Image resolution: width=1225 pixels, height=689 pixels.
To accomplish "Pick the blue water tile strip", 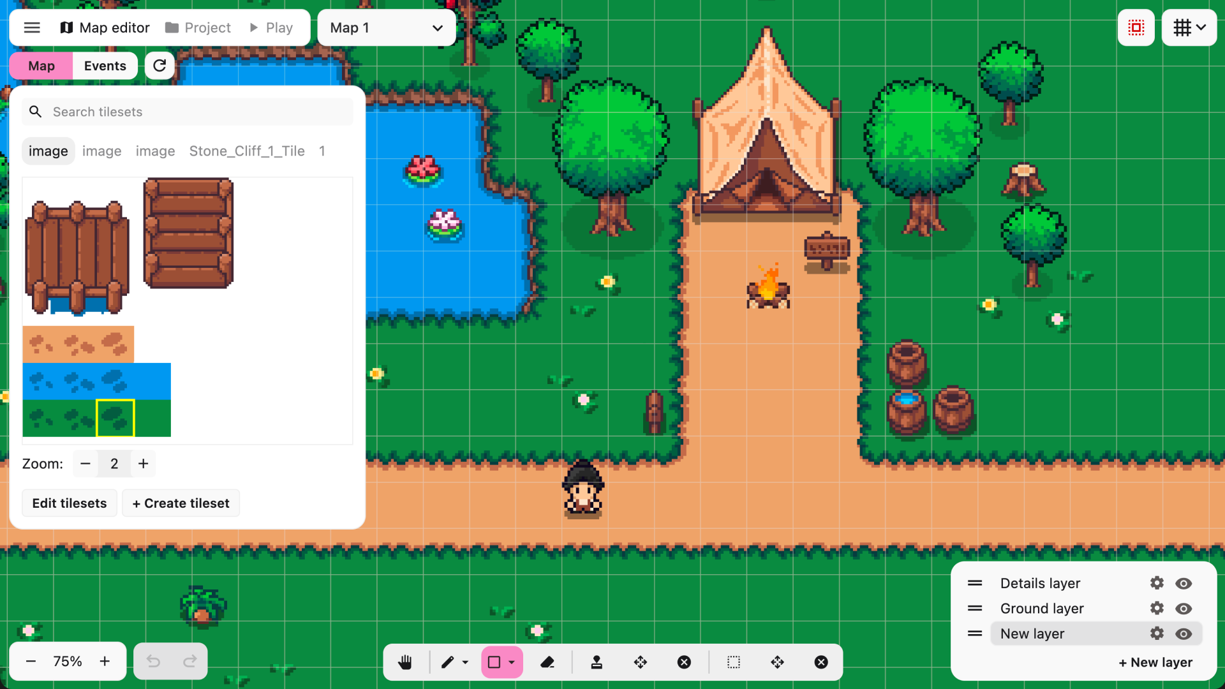I will pyautogui.click(x=97, y=382).
